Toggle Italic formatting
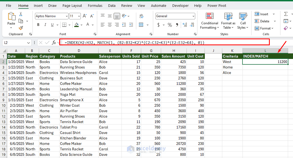Screen dimensions: 293x158 click(x=45, y=25)
